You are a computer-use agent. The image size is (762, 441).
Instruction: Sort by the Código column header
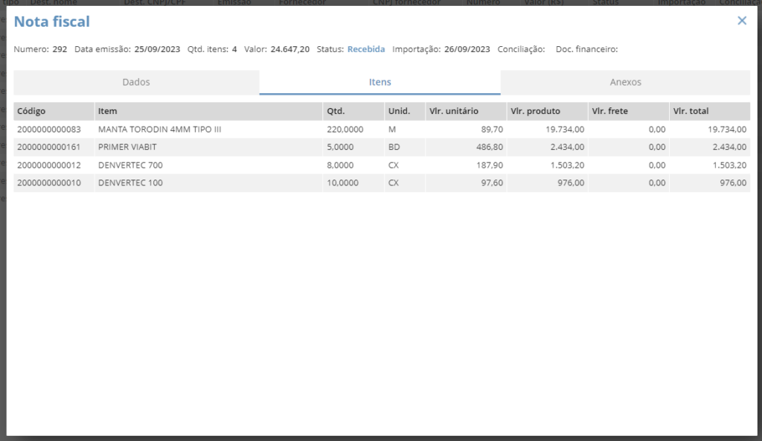point(54,111)
